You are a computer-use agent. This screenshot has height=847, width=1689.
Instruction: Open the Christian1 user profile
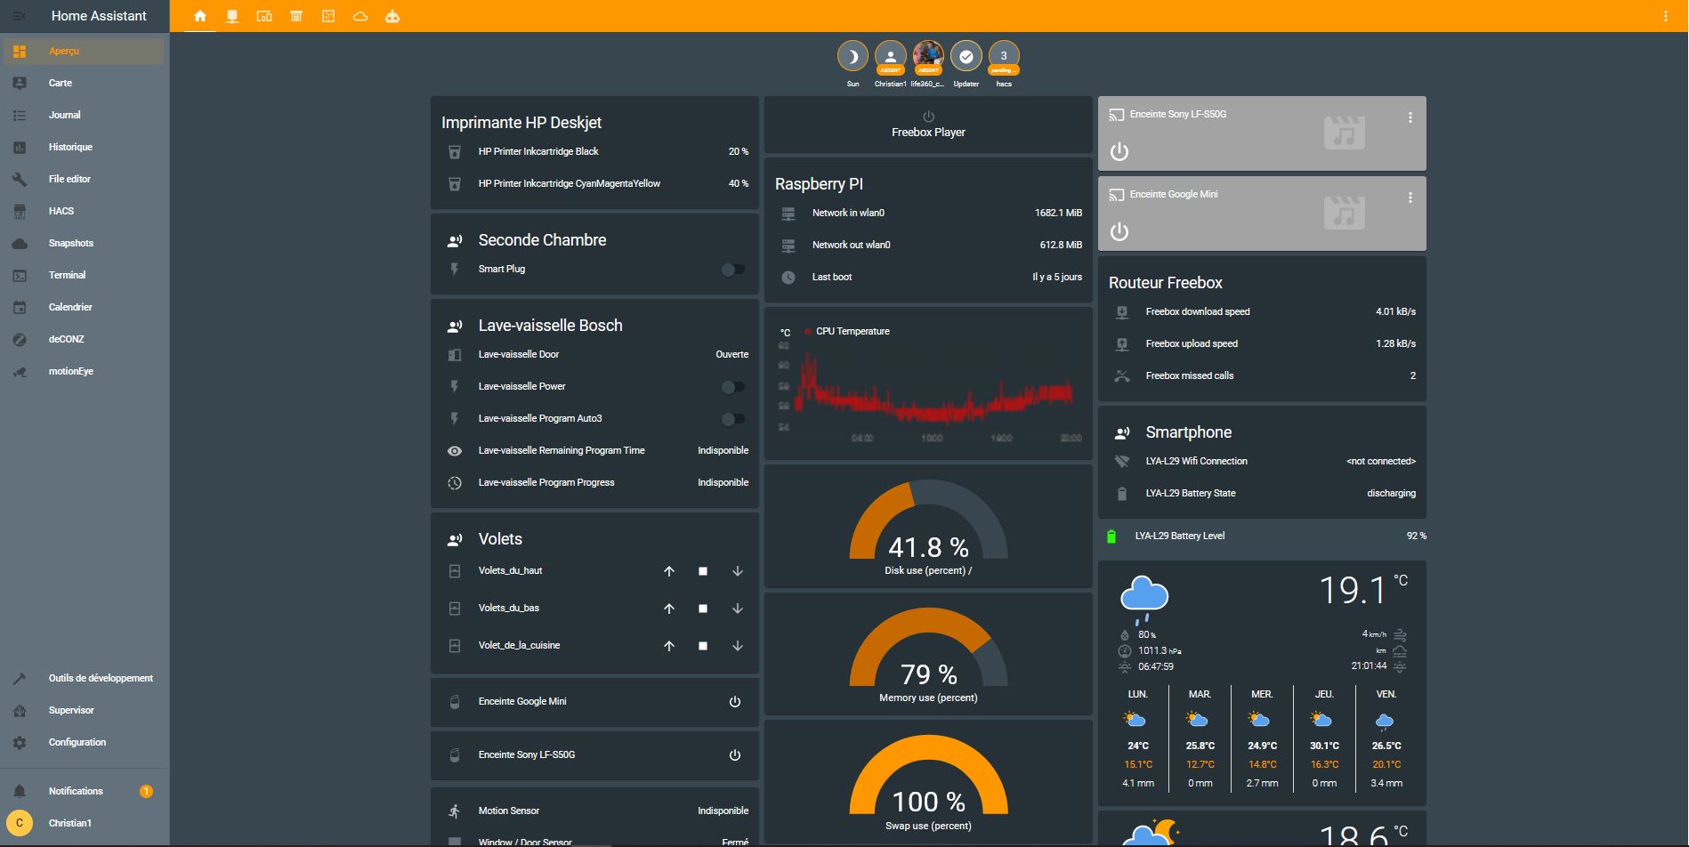69,823
